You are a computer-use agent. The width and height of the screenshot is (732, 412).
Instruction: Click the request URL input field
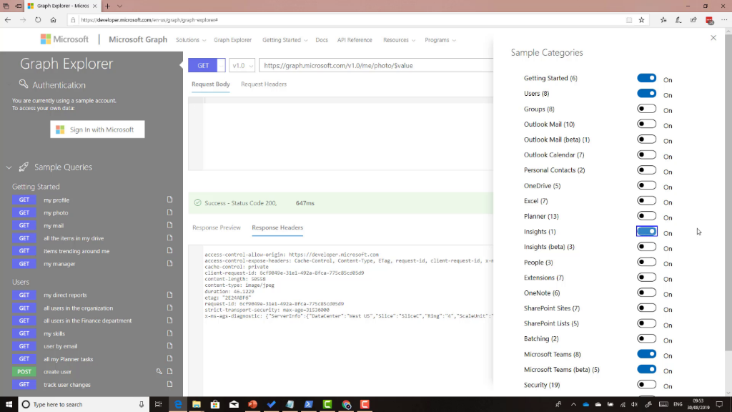pos(376,65)
